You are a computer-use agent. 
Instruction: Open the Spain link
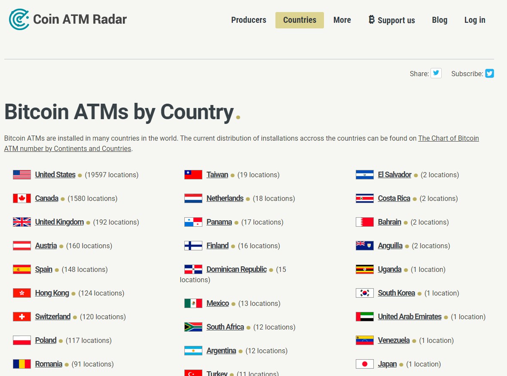(x=44, y=269)
